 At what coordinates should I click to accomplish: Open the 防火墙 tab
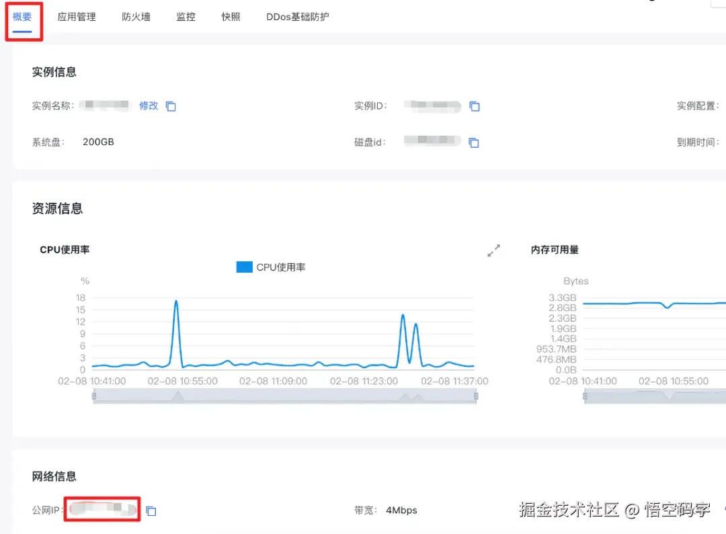135,17
